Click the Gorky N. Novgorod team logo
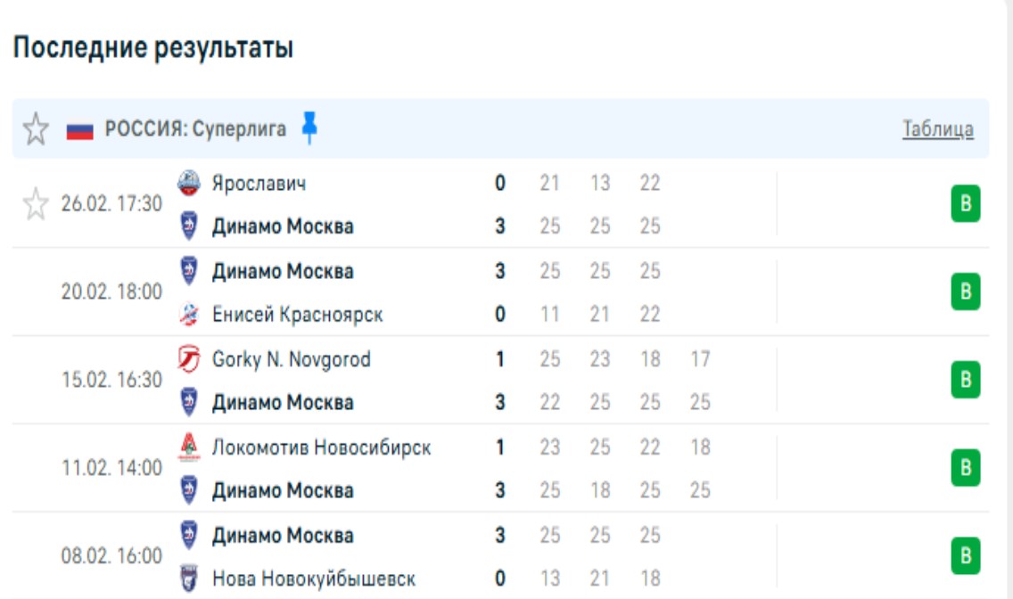The width and height of the screenshot is (1013, 599). (188, 359)
